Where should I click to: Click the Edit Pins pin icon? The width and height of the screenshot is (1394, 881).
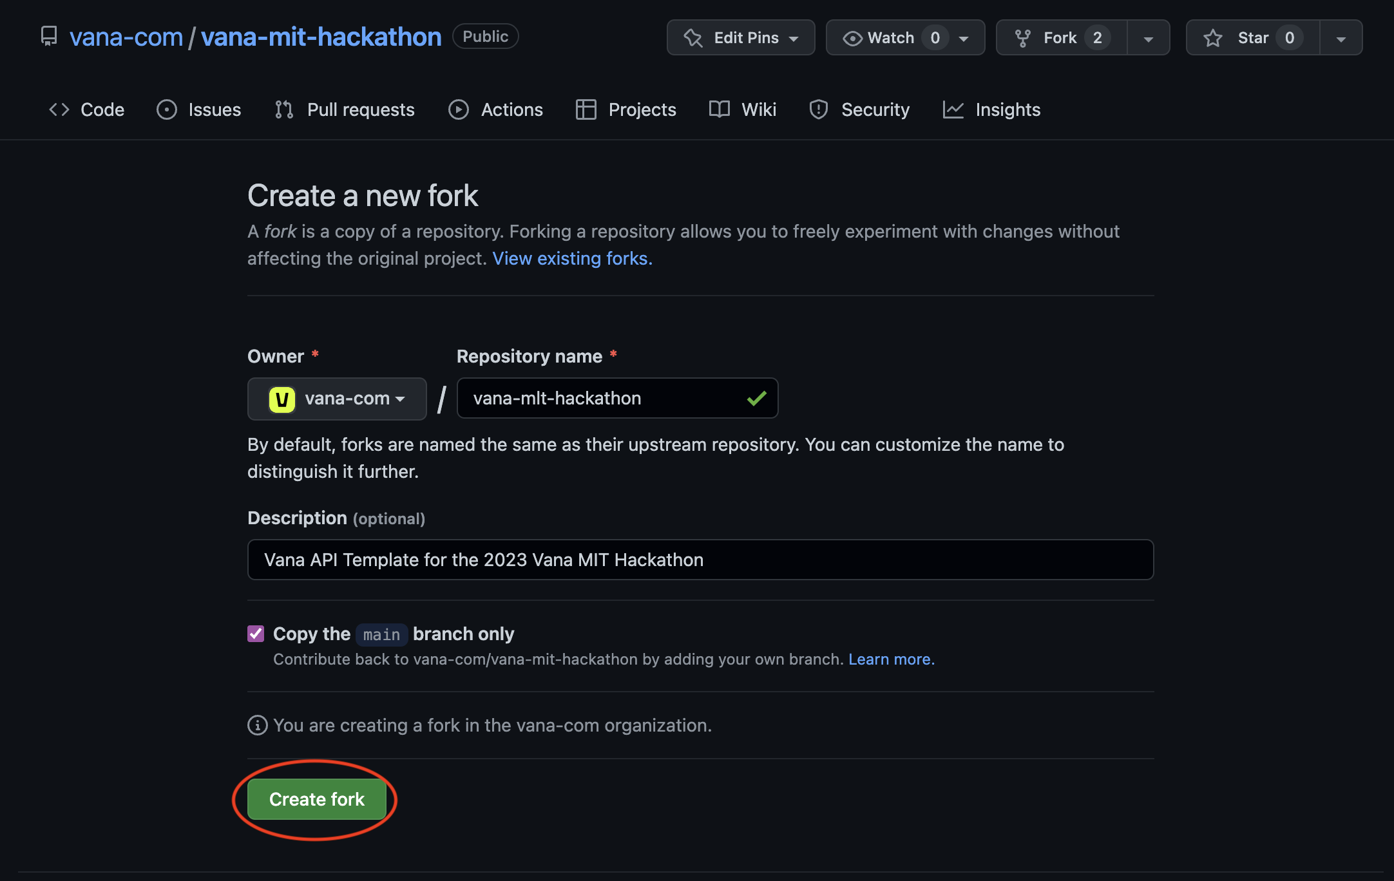693,38
